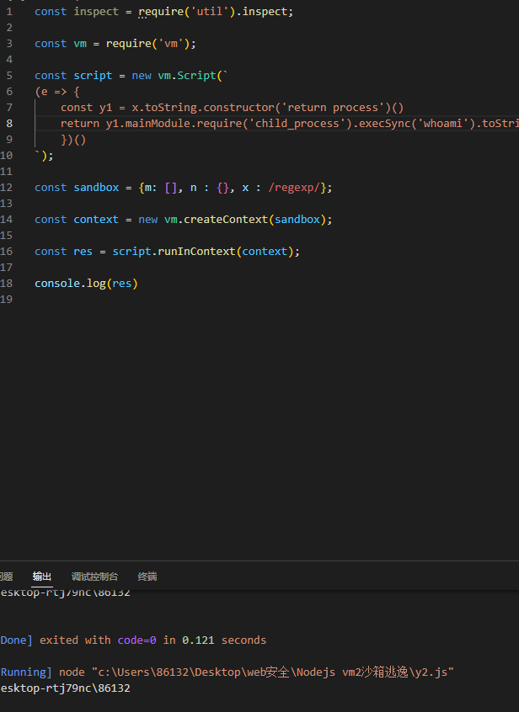The image size is (519, 712).
Task: Click the 'y1' declaration on line 7
Action: click(x=105, y=108)
